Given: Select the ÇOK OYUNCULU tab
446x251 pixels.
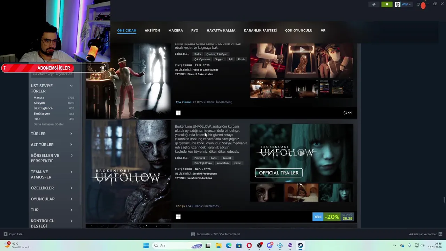Looking at the screenshot, I should pos(299,31).
